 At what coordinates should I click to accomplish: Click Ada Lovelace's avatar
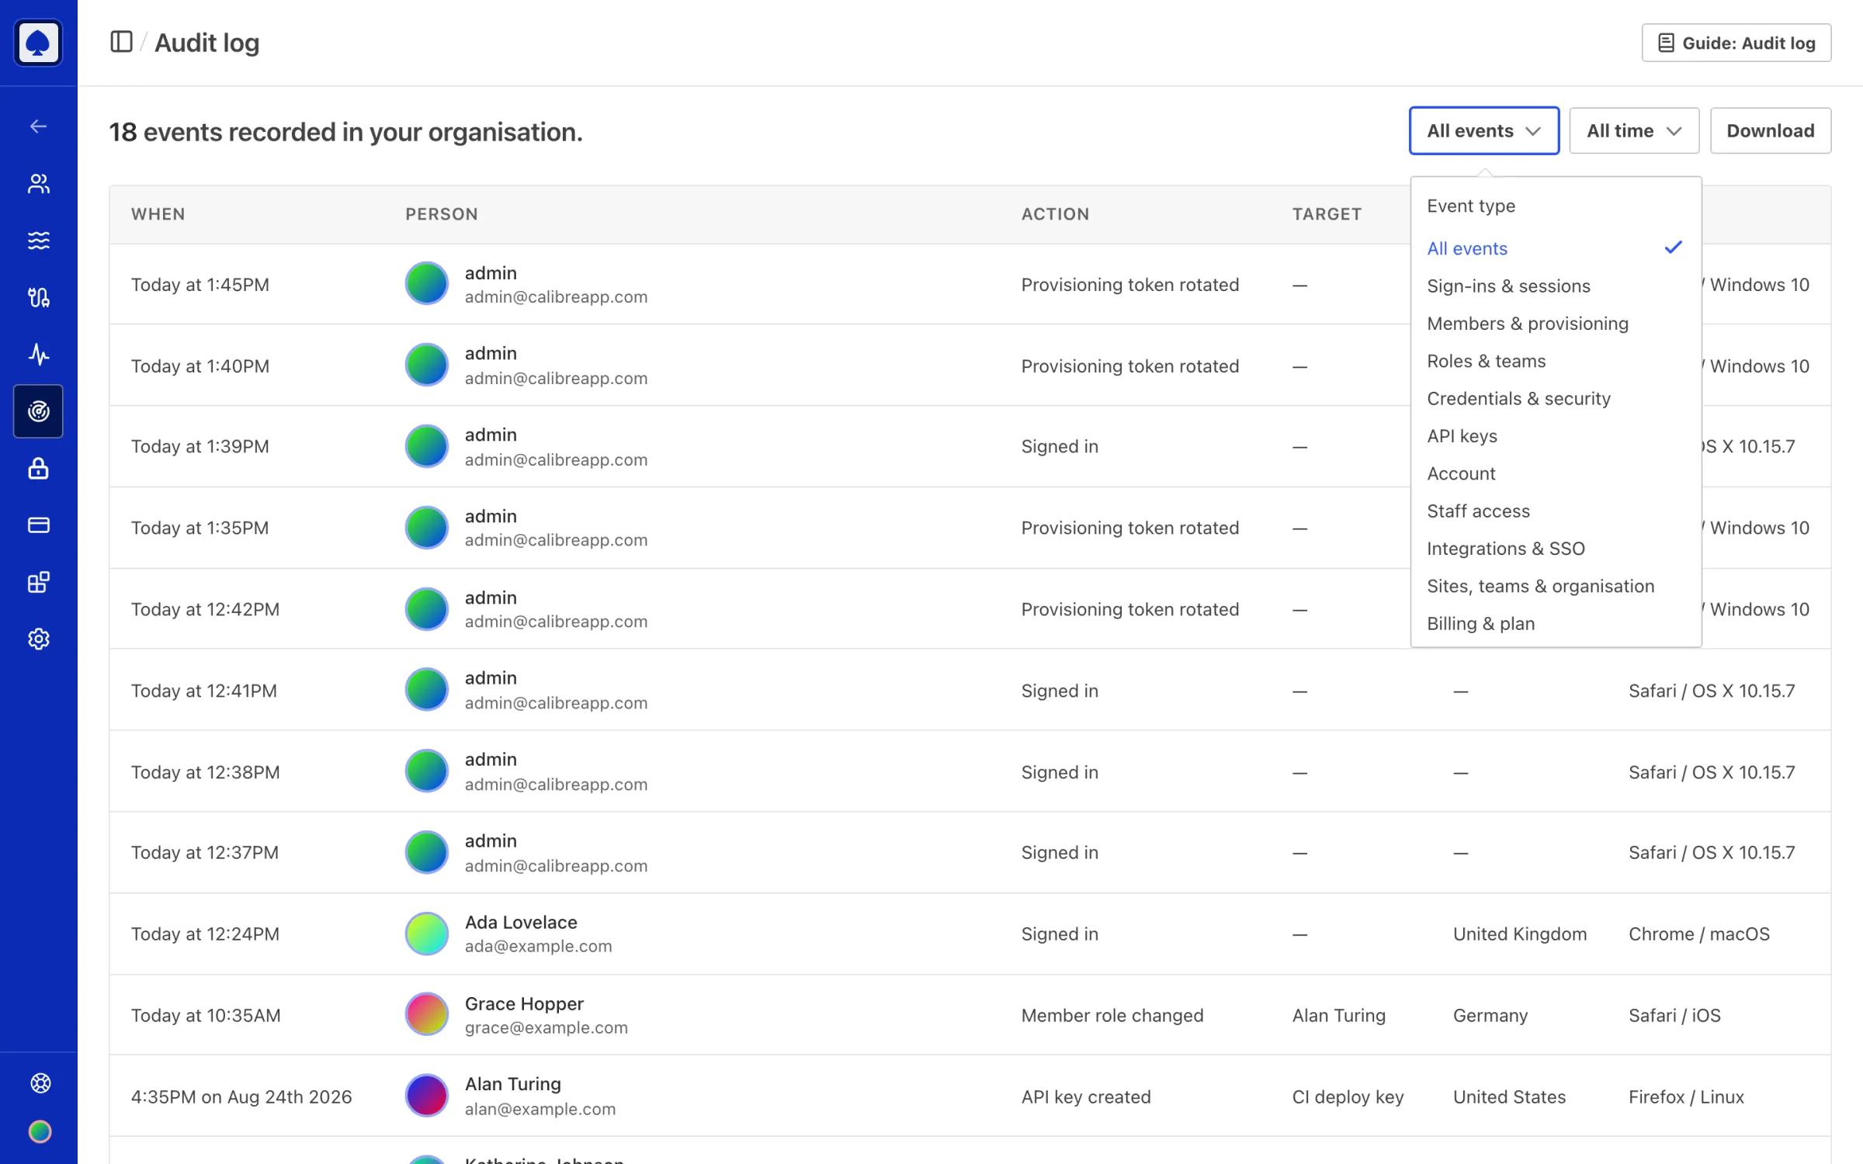tap(426, 934)
